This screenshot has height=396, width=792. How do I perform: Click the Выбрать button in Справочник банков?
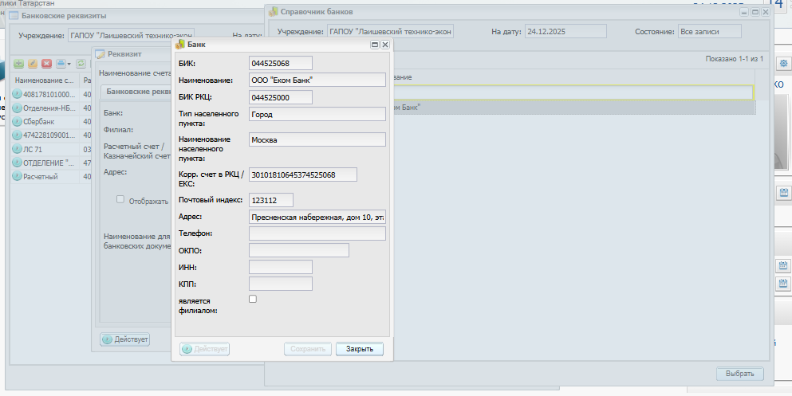740,374
